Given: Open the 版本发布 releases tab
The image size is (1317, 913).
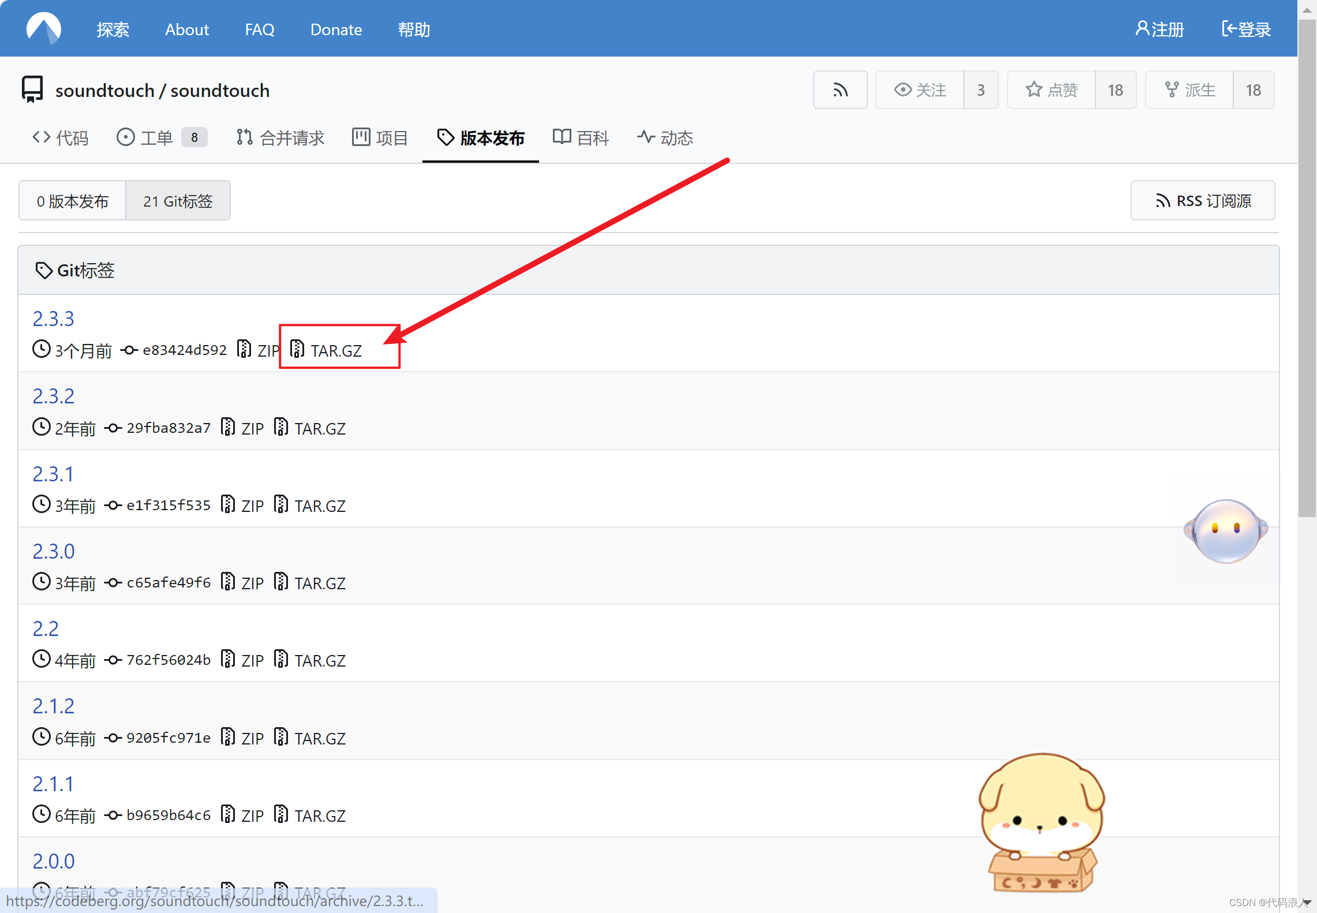Looking at the screenshot, I should (x=484, y=138).
